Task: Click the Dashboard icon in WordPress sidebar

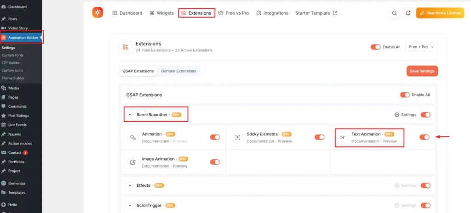Action: pyautogui.click(x=4, y=6)
